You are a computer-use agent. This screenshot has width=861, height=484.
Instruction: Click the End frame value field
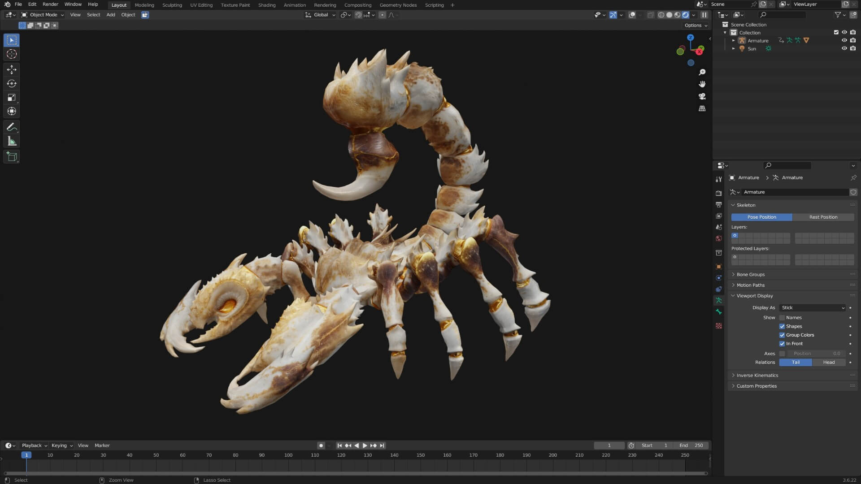(692, 445)
